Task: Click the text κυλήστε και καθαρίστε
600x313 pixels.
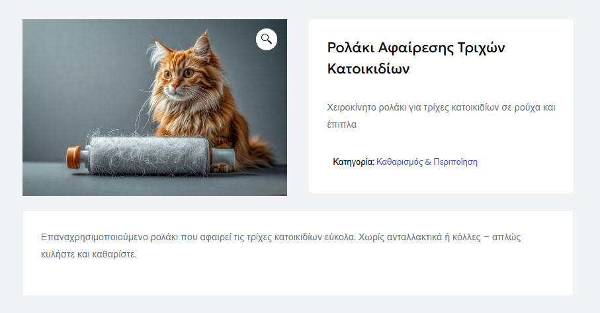Action: pos(89,254)
